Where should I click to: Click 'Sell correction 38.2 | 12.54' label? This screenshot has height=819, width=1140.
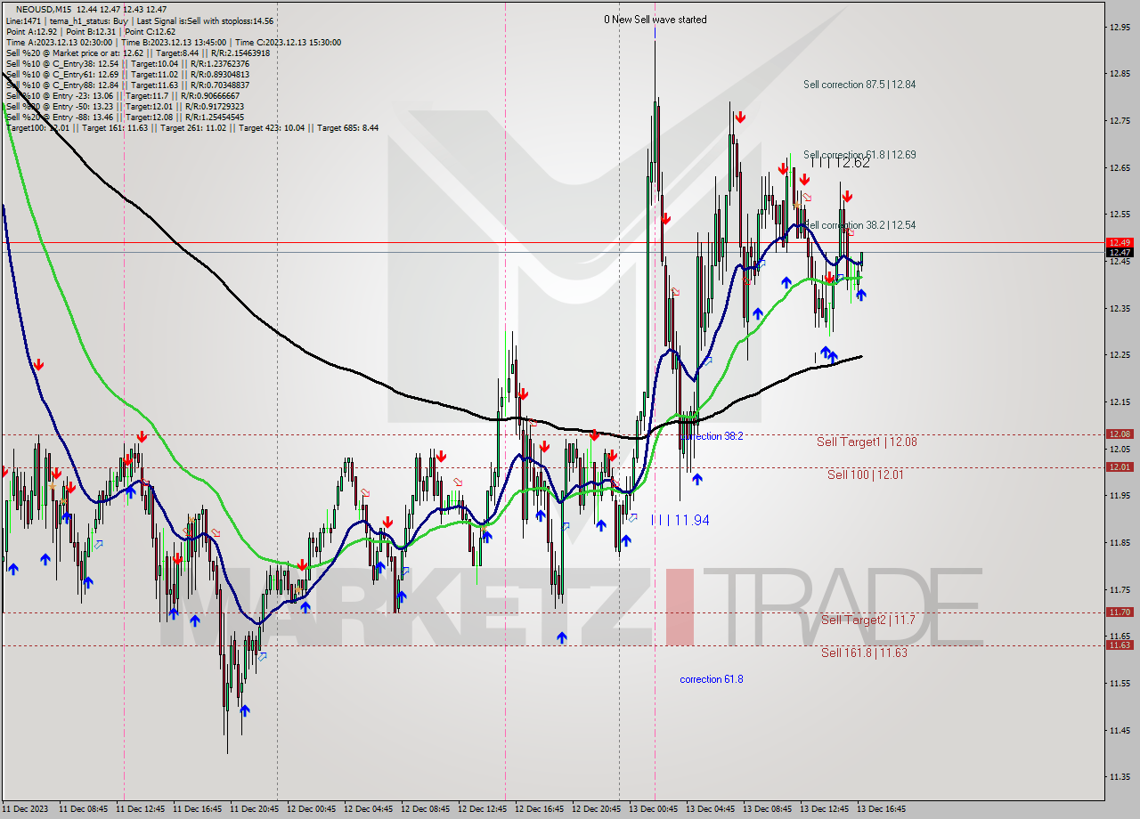859,225
